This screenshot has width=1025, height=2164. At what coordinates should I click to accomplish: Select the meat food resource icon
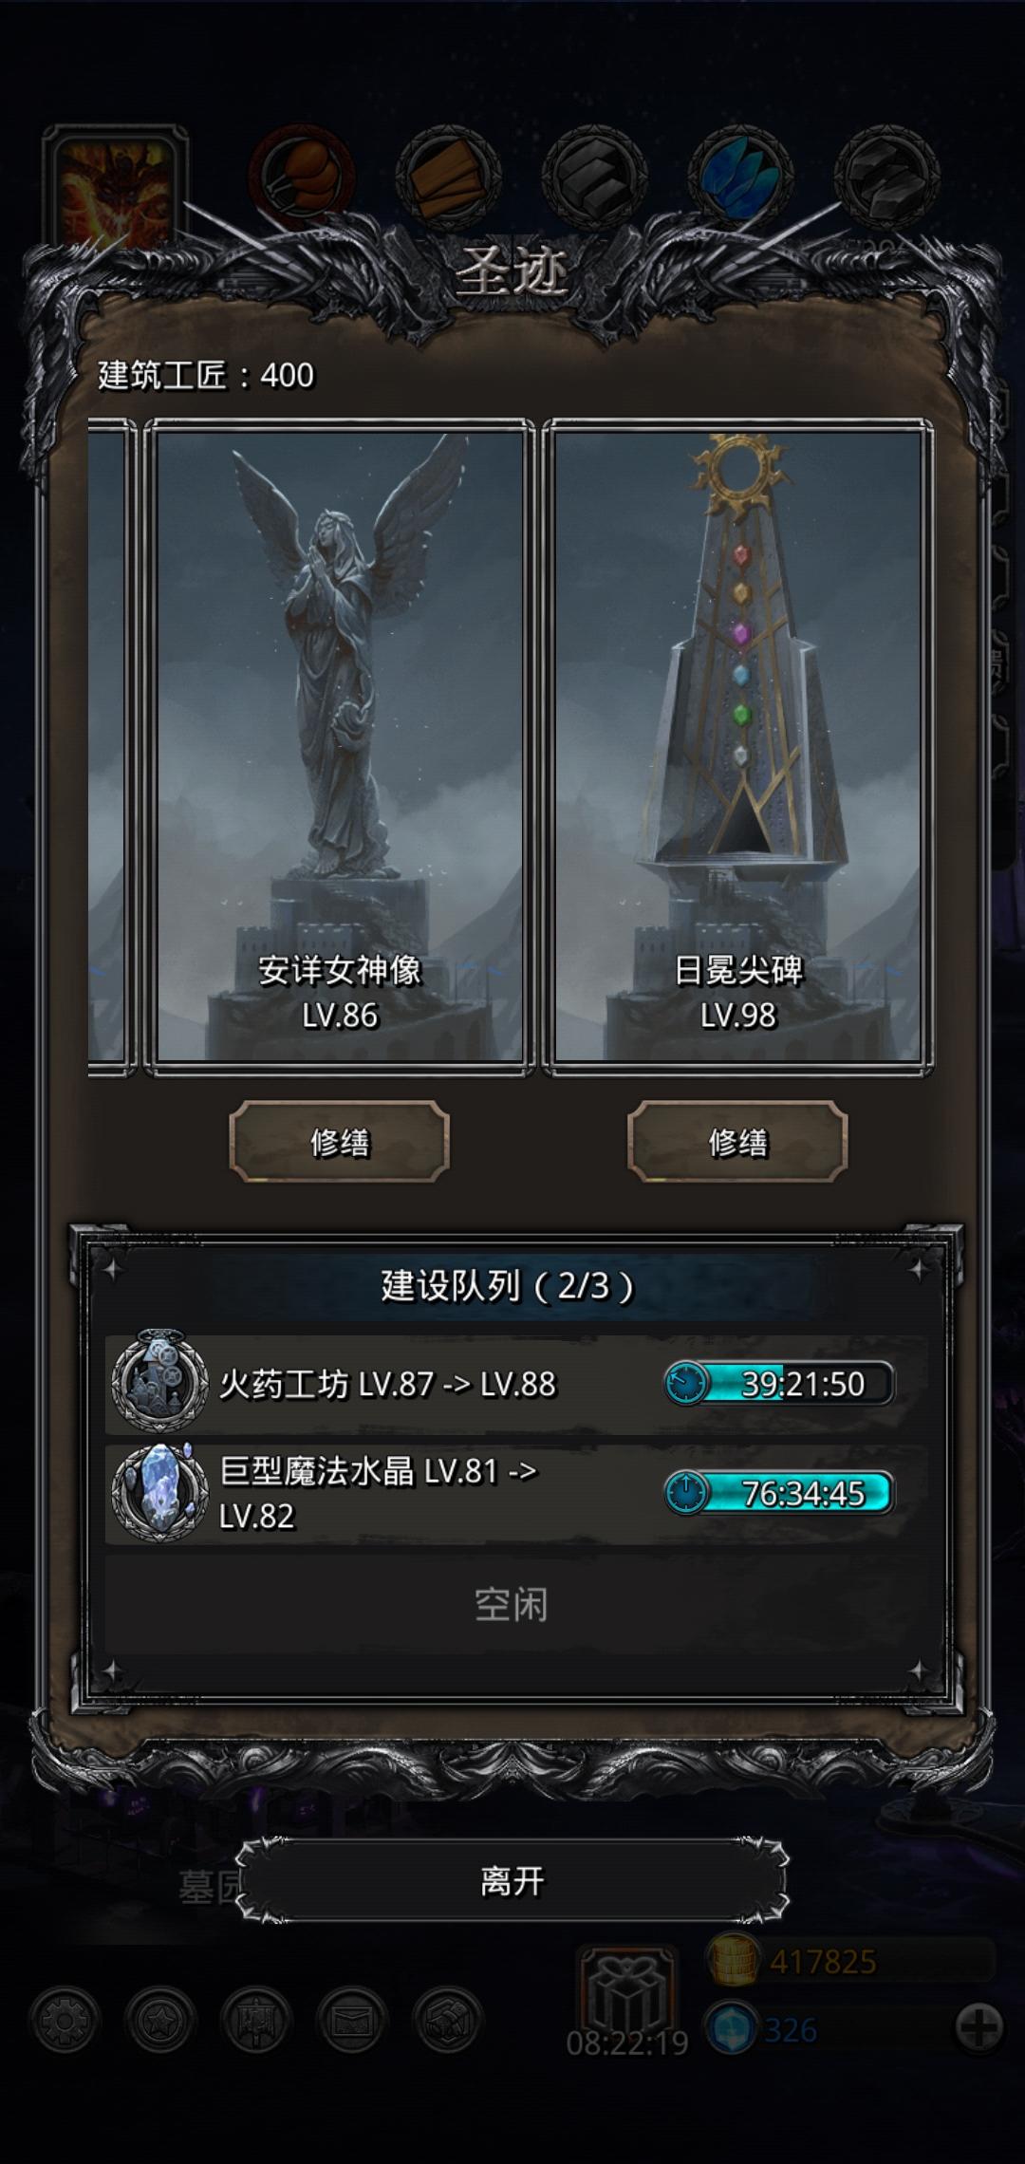[302, 176]
